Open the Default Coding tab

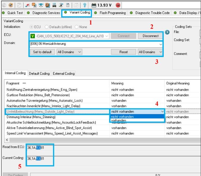pyautogui.click(x=40, y=74)
